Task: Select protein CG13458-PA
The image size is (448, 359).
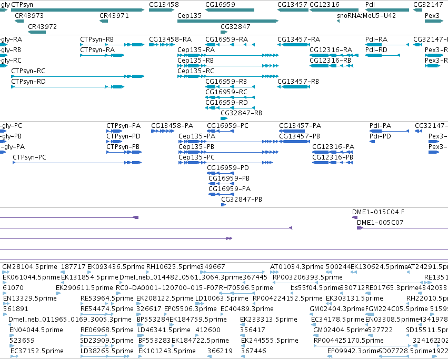Action: coord(172,126)
